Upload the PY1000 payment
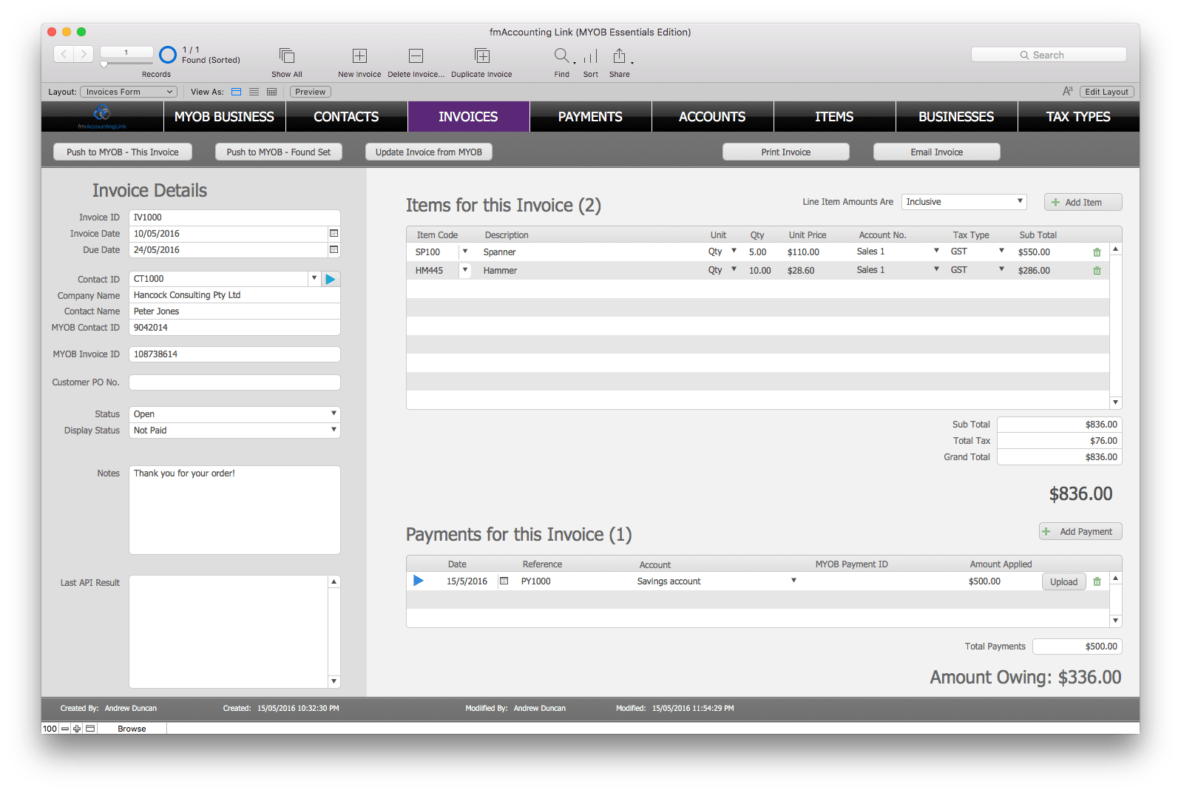Screen dimensions: 1181x793 [1064, 581]
